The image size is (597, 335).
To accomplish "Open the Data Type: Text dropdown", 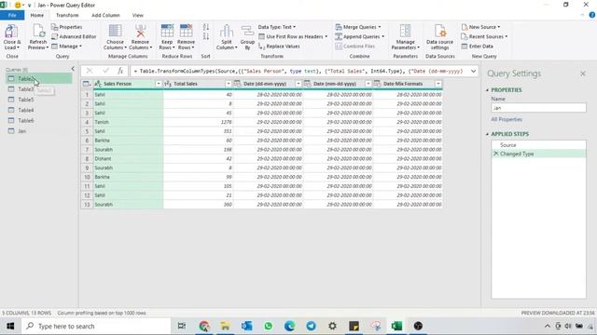I will (277, 27).
